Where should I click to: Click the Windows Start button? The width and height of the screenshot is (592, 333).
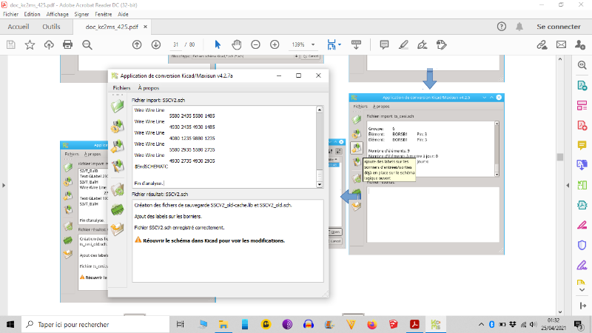[10, 324]
